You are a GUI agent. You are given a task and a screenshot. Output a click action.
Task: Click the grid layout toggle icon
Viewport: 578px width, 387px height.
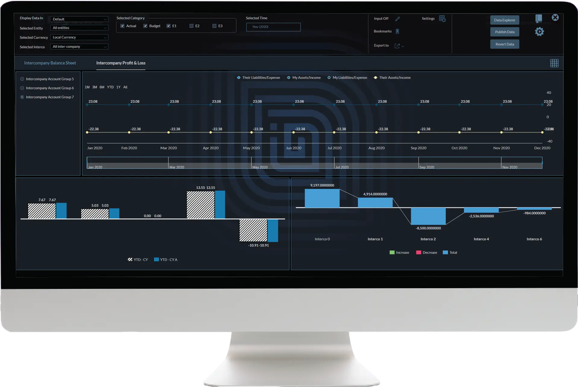pos(554,63)
